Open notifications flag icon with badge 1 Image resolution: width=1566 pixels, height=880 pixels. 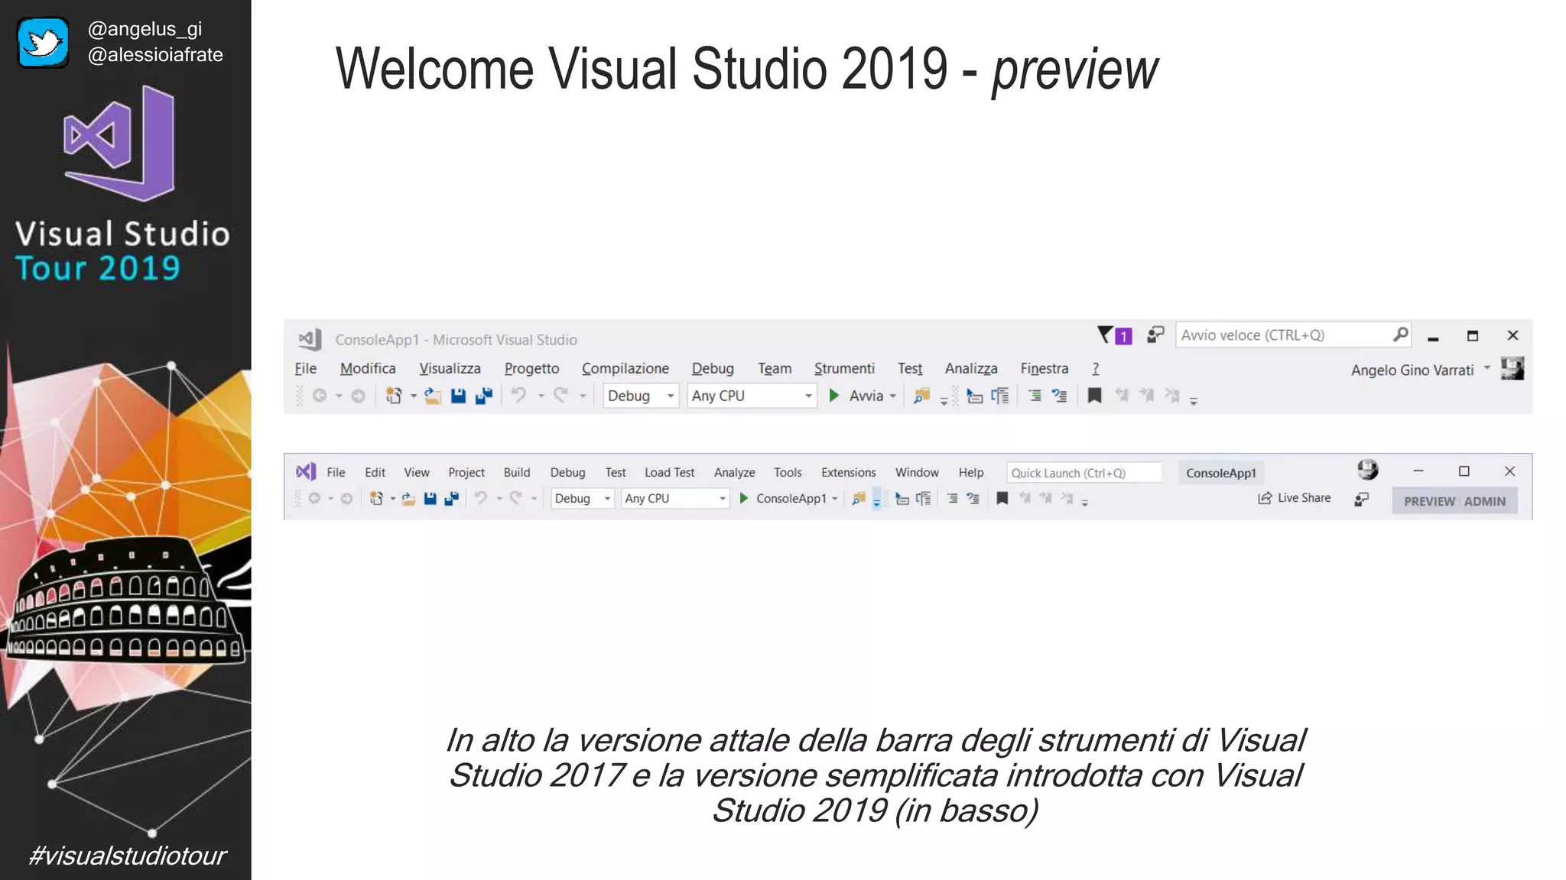click(x=1114, y=335)
